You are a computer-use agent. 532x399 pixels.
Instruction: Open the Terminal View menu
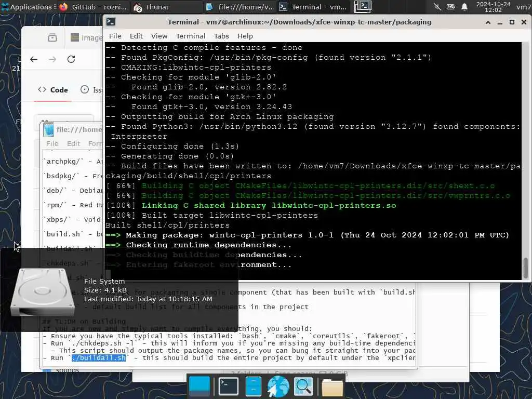tap(159, 36)
